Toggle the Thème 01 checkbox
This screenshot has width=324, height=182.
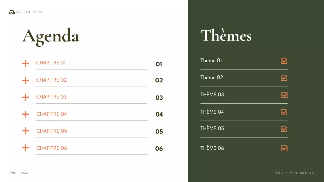point(284,61)
